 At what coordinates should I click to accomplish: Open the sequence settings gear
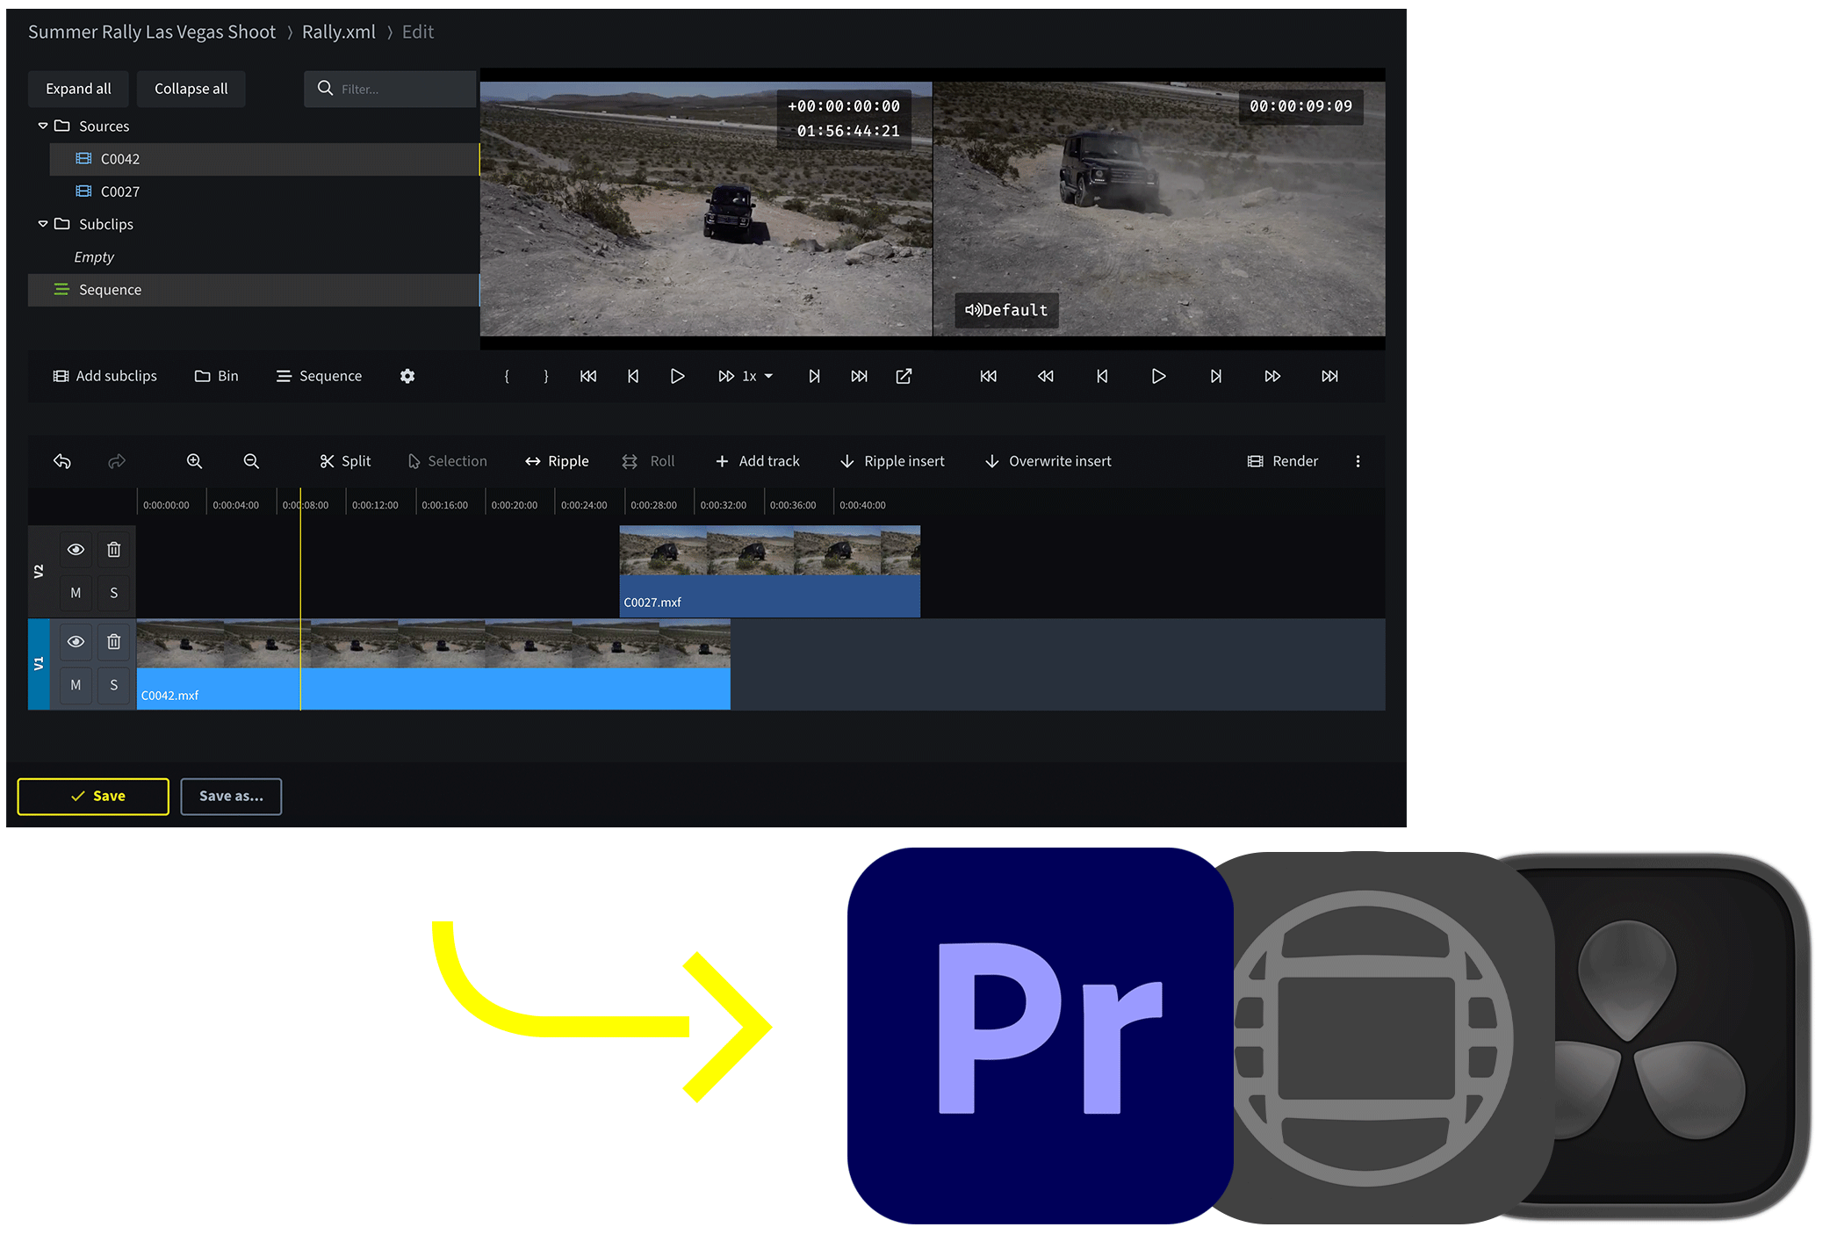tap(407, 376)
